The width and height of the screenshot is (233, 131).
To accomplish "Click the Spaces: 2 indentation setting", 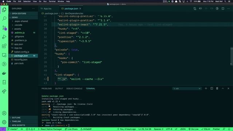I will coord(158,129).
